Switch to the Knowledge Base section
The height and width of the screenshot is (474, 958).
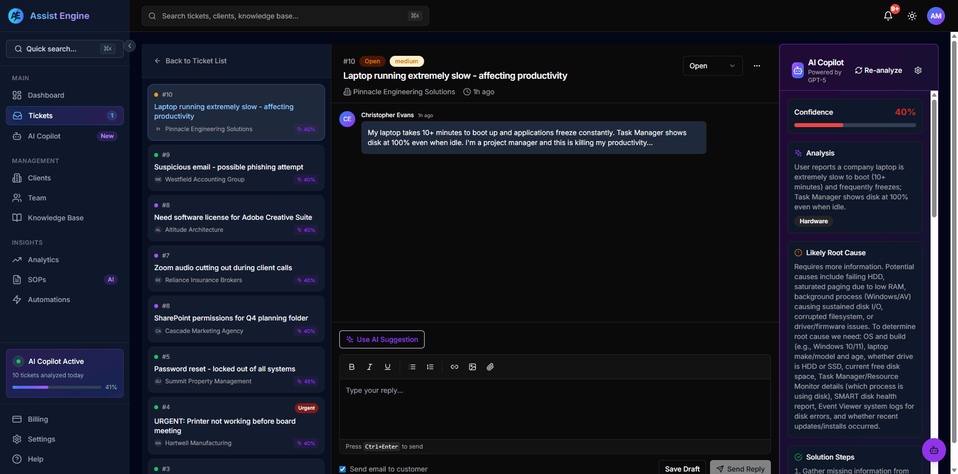pos(55,218)
